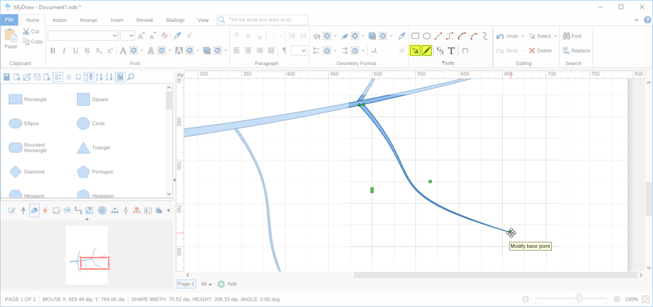
Task: Toggle bold text formatting
Action: [53, 51]
